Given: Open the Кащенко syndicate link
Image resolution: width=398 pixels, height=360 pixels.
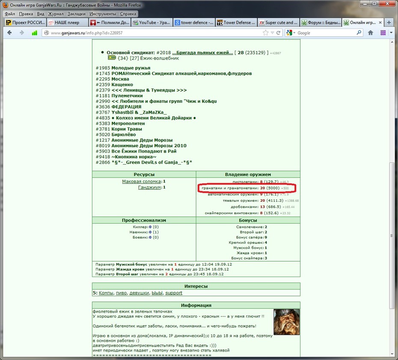Looking at the screenshot, I should point(122,85).
